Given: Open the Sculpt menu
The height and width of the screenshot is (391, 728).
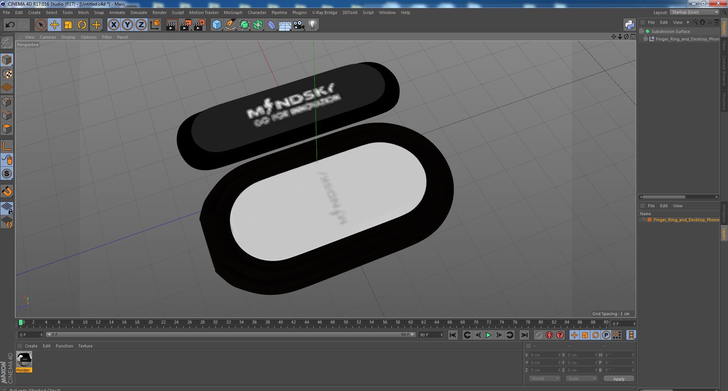Looking at the screenshot, I should 178,13.
